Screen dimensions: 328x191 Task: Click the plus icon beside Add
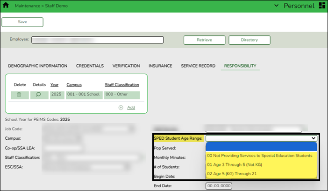tap(121, 107)
